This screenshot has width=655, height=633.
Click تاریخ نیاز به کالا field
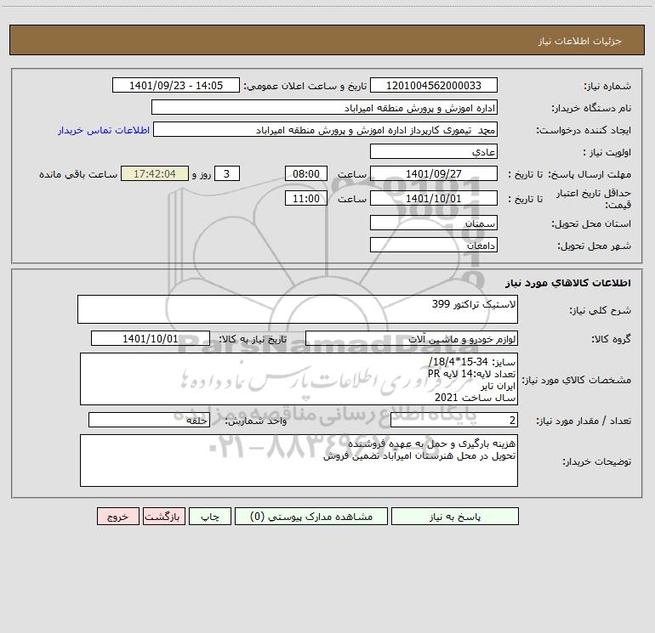click(151, 338)
